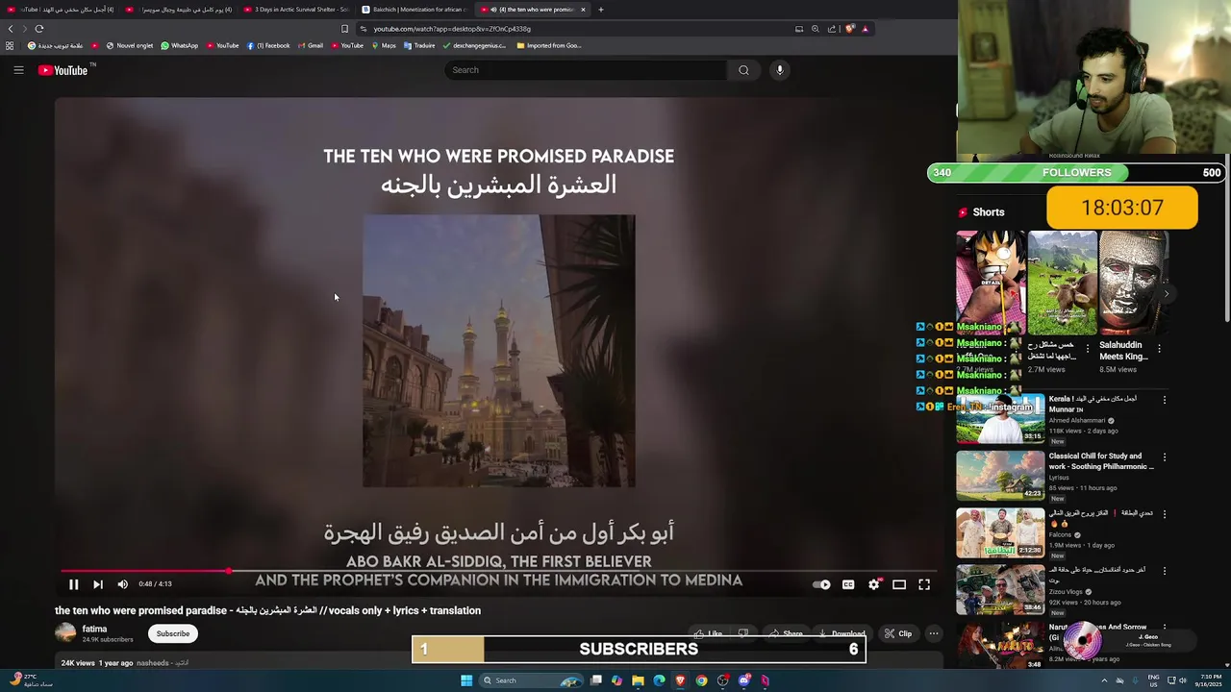The width and height of the screenshot is (1231, 692).
Task: Open Kerala Munnar video thumbnail
Action: [x=1000, y=418]
